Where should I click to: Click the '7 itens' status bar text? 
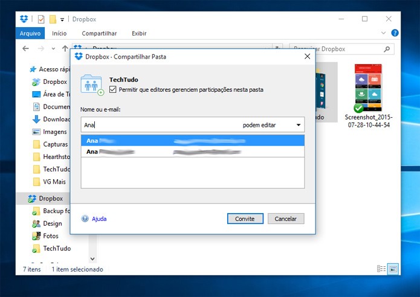[32, 269]
